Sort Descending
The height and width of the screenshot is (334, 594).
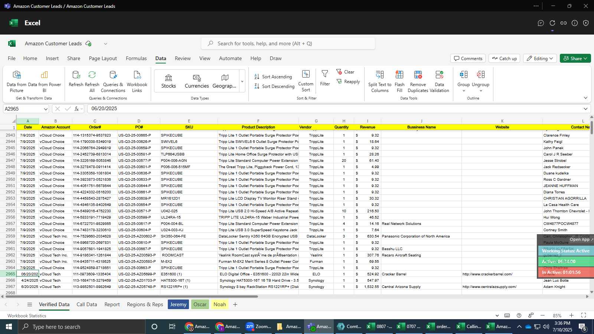[274, 86]
